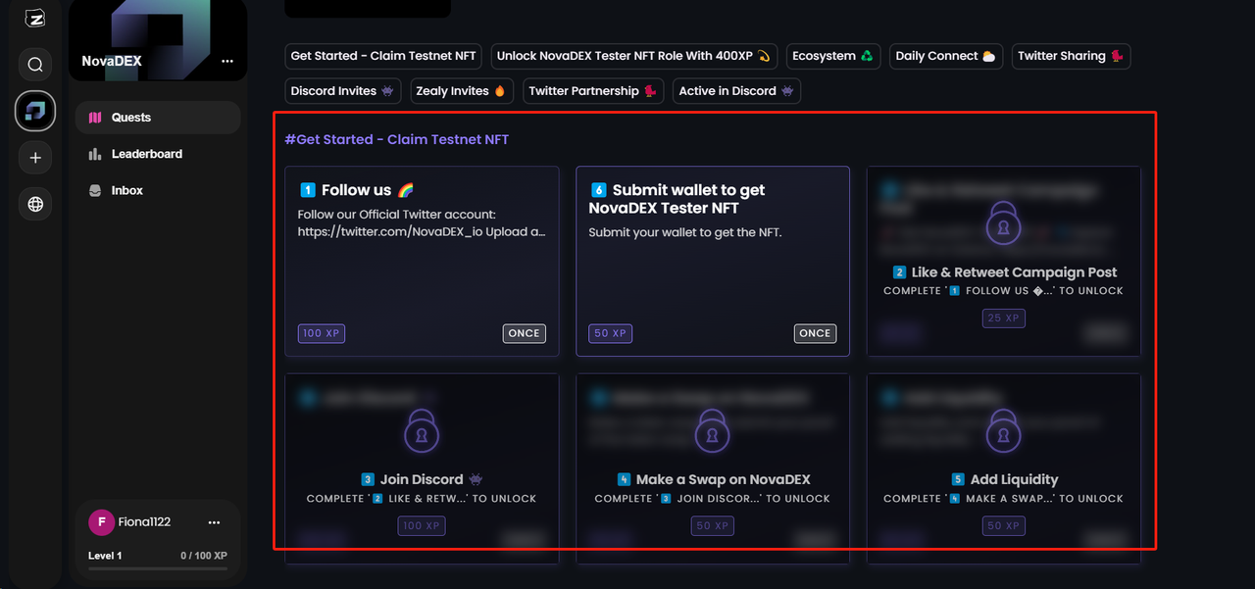The height and width of the screenshot is (589, 1255).
Task: Open locked Join Discord quest
Action: [422, 468]
